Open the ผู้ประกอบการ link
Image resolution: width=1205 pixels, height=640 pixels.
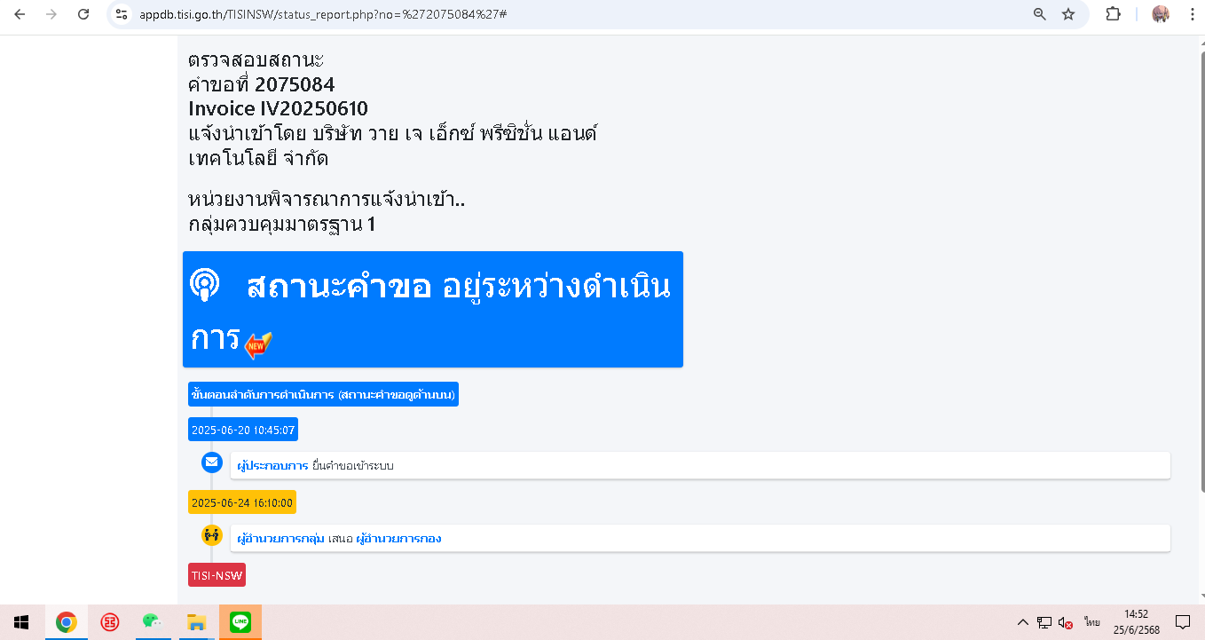(x=272, y=466)
